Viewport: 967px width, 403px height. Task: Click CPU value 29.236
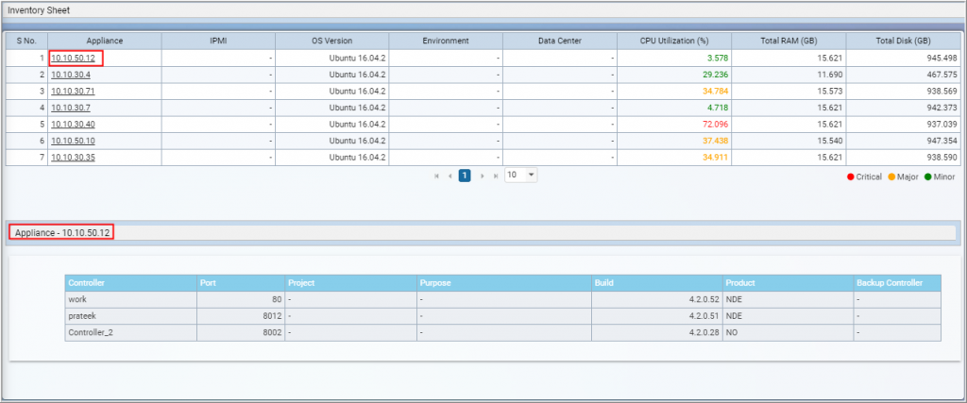point(716,75)
